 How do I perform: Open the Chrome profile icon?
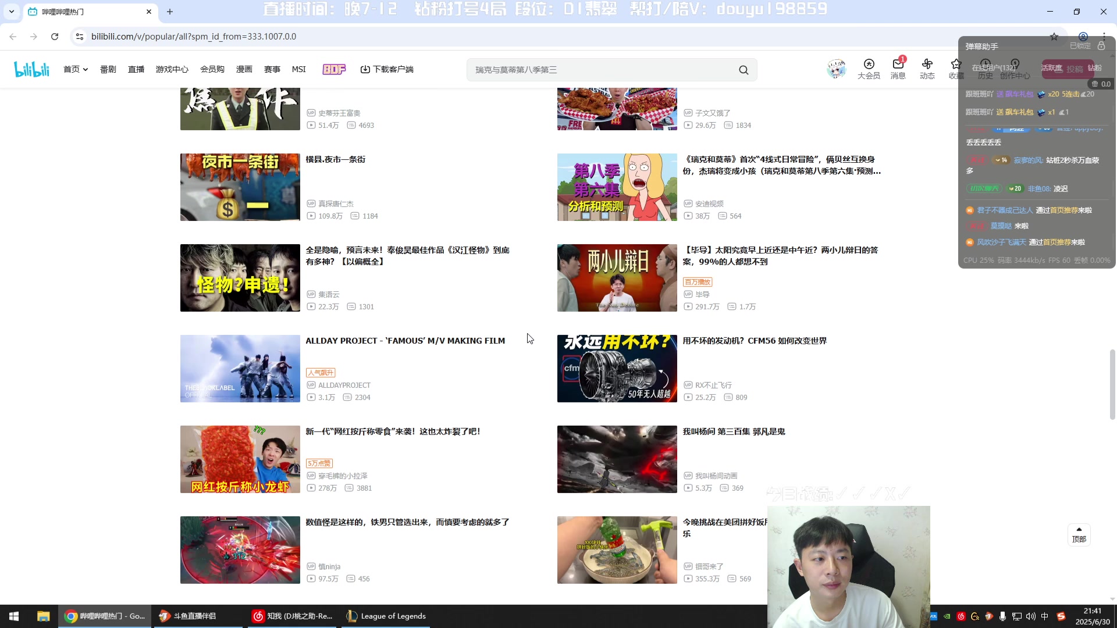(x=1083, y=37)
